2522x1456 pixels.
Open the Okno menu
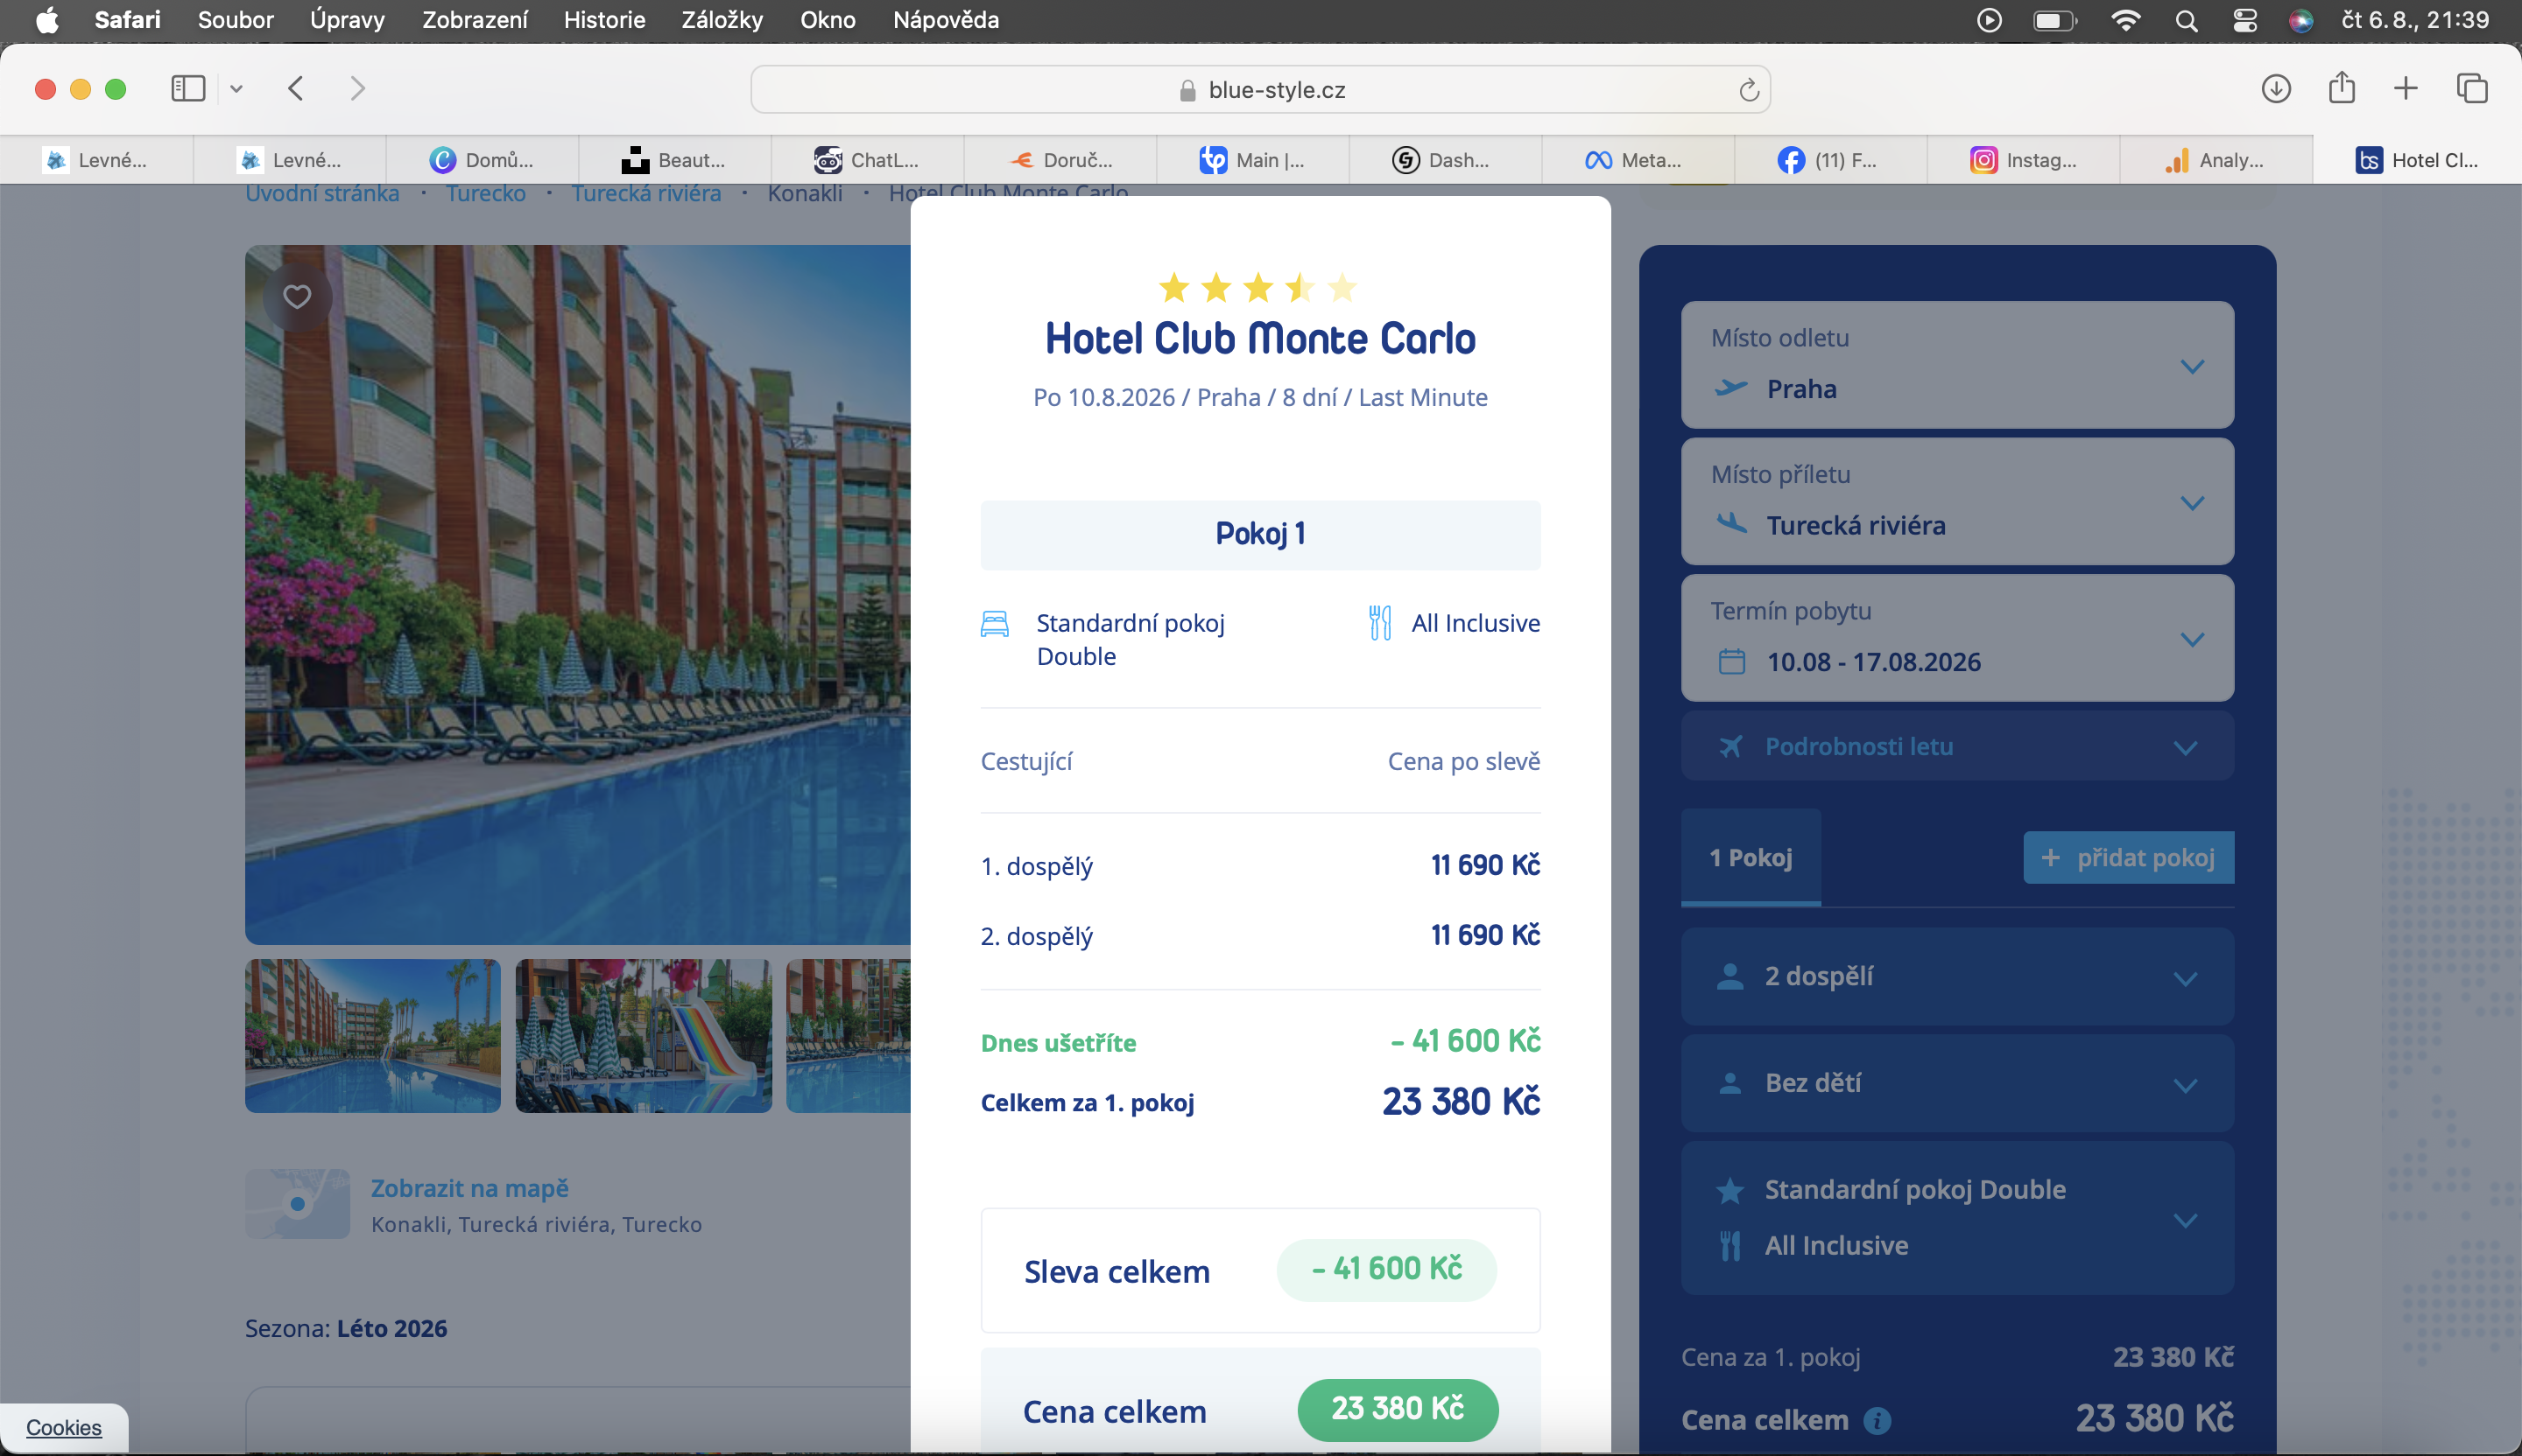[x=828, y=20]
